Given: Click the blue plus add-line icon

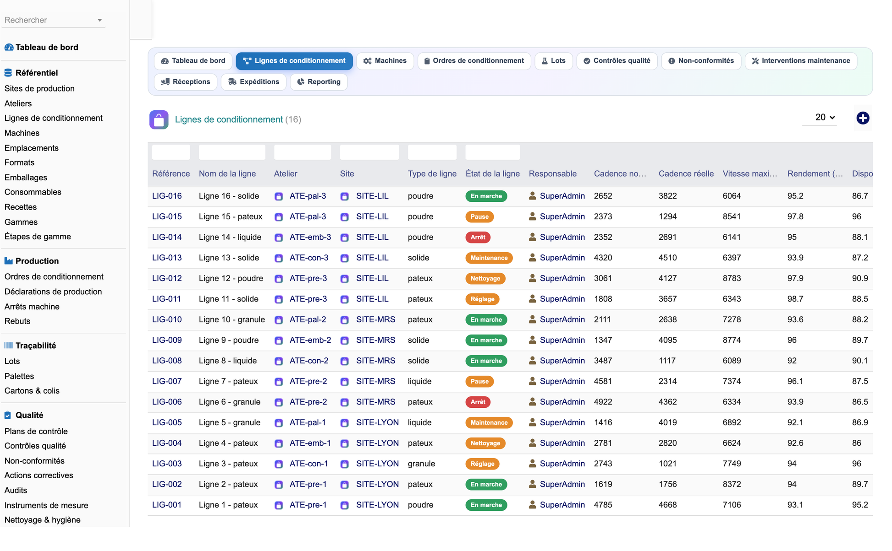Looking at the screenshot, I should tap(863, 118).
